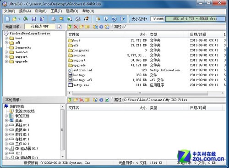Click the disc path field showing /

[x=174, y=27]
